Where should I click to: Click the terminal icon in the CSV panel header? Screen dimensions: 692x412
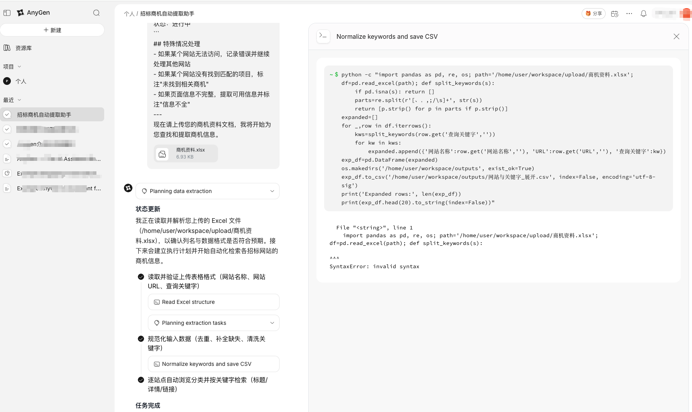coord(323,36)
